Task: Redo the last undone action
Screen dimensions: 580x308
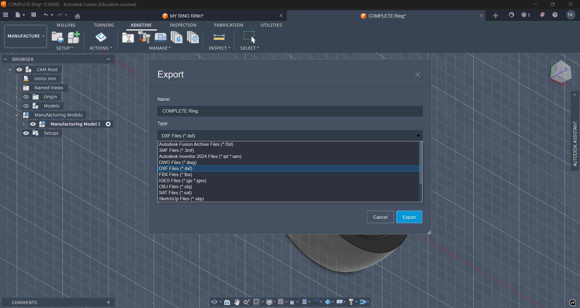Action: [60, 15]
